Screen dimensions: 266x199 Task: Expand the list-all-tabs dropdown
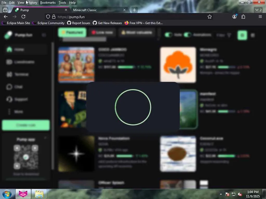[x=258, y=10]
